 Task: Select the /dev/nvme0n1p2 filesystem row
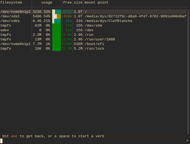tap(15, 12)
